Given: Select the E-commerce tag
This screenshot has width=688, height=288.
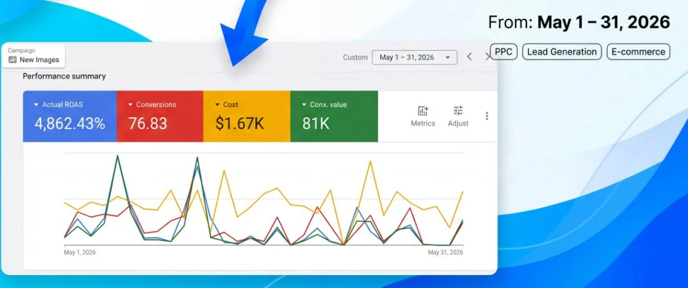Looking at the screenshot, I should 638,52.
